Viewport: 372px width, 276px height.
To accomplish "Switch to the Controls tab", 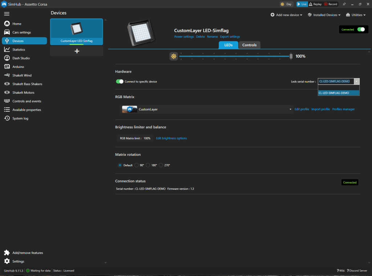I will (x=249, y=45).
